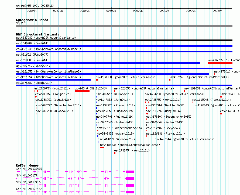The height and width of the screenshot is (195, 240).
Task: Select esv3678798 (Besenbacher2015) label
Action: (x=119, y=128)
